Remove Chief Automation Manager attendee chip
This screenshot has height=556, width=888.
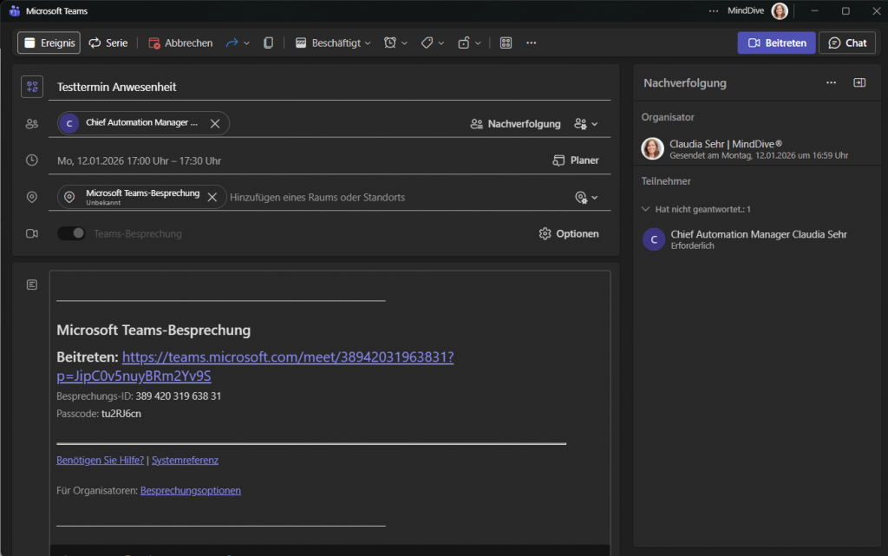(215, 123)
